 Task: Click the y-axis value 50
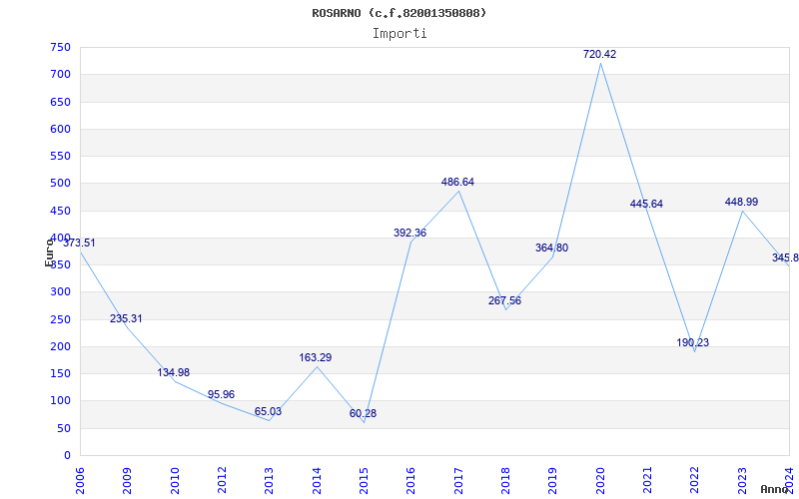64,428
